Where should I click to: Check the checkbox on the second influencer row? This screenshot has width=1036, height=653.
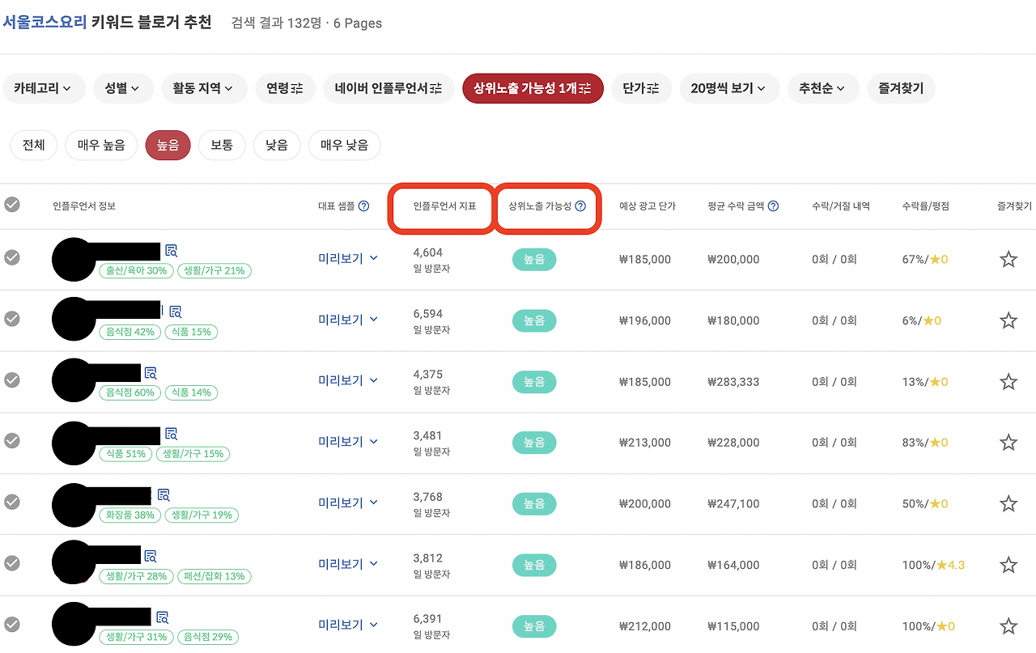tap(11, 319)
